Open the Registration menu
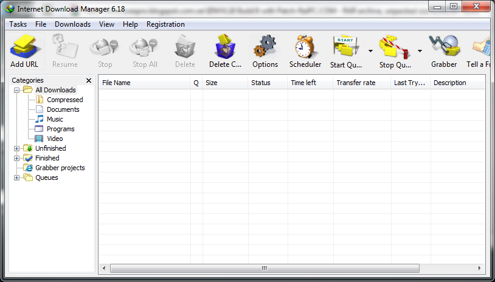The height and width of the screenshot is (282, 495). (x=165, y=24)
